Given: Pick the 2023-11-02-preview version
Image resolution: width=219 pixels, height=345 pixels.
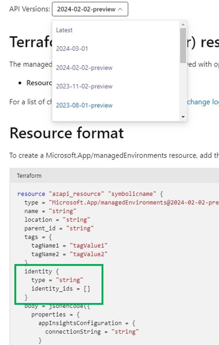Looking at the screenshot, I should [x=84, y=86].
